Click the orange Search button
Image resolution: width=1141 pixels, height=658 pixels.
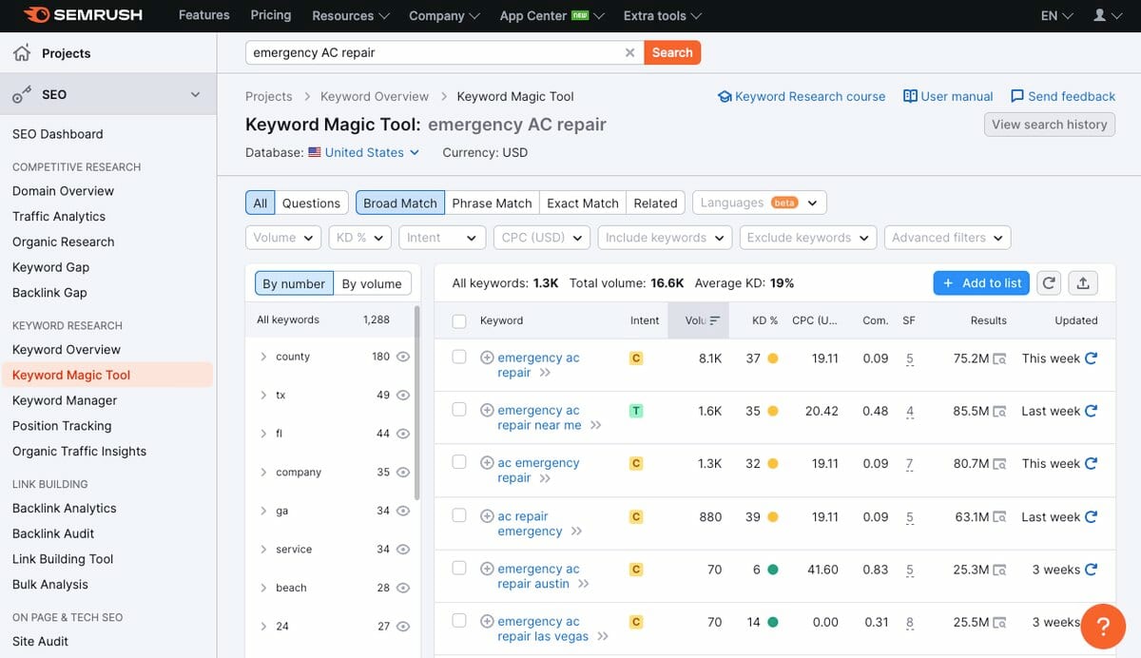[672, 52]
